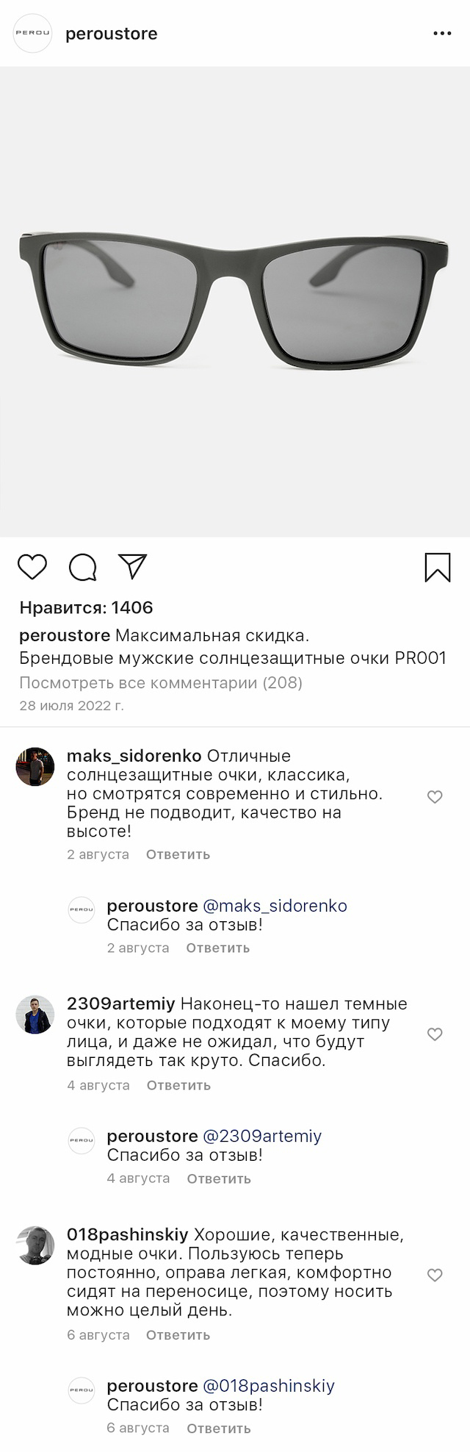
Task: Open the three-dots more options menu
Action: 442,34
